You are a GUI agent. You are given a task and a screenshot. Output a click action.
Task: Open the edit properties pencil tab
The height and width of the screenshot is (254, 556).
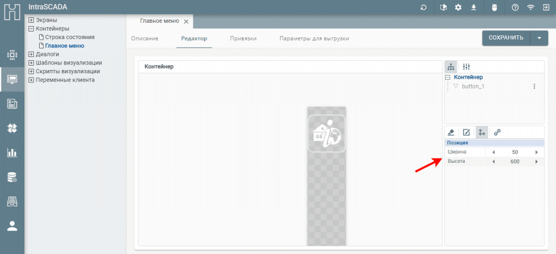point(466,132)
